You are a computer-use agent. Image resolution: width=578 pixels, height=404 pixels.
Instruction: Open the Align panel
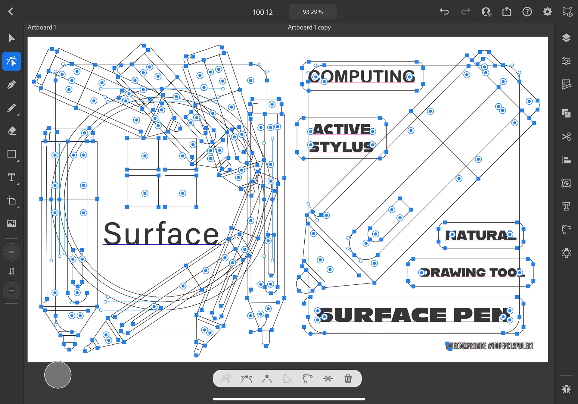click(x=566, y=160)
